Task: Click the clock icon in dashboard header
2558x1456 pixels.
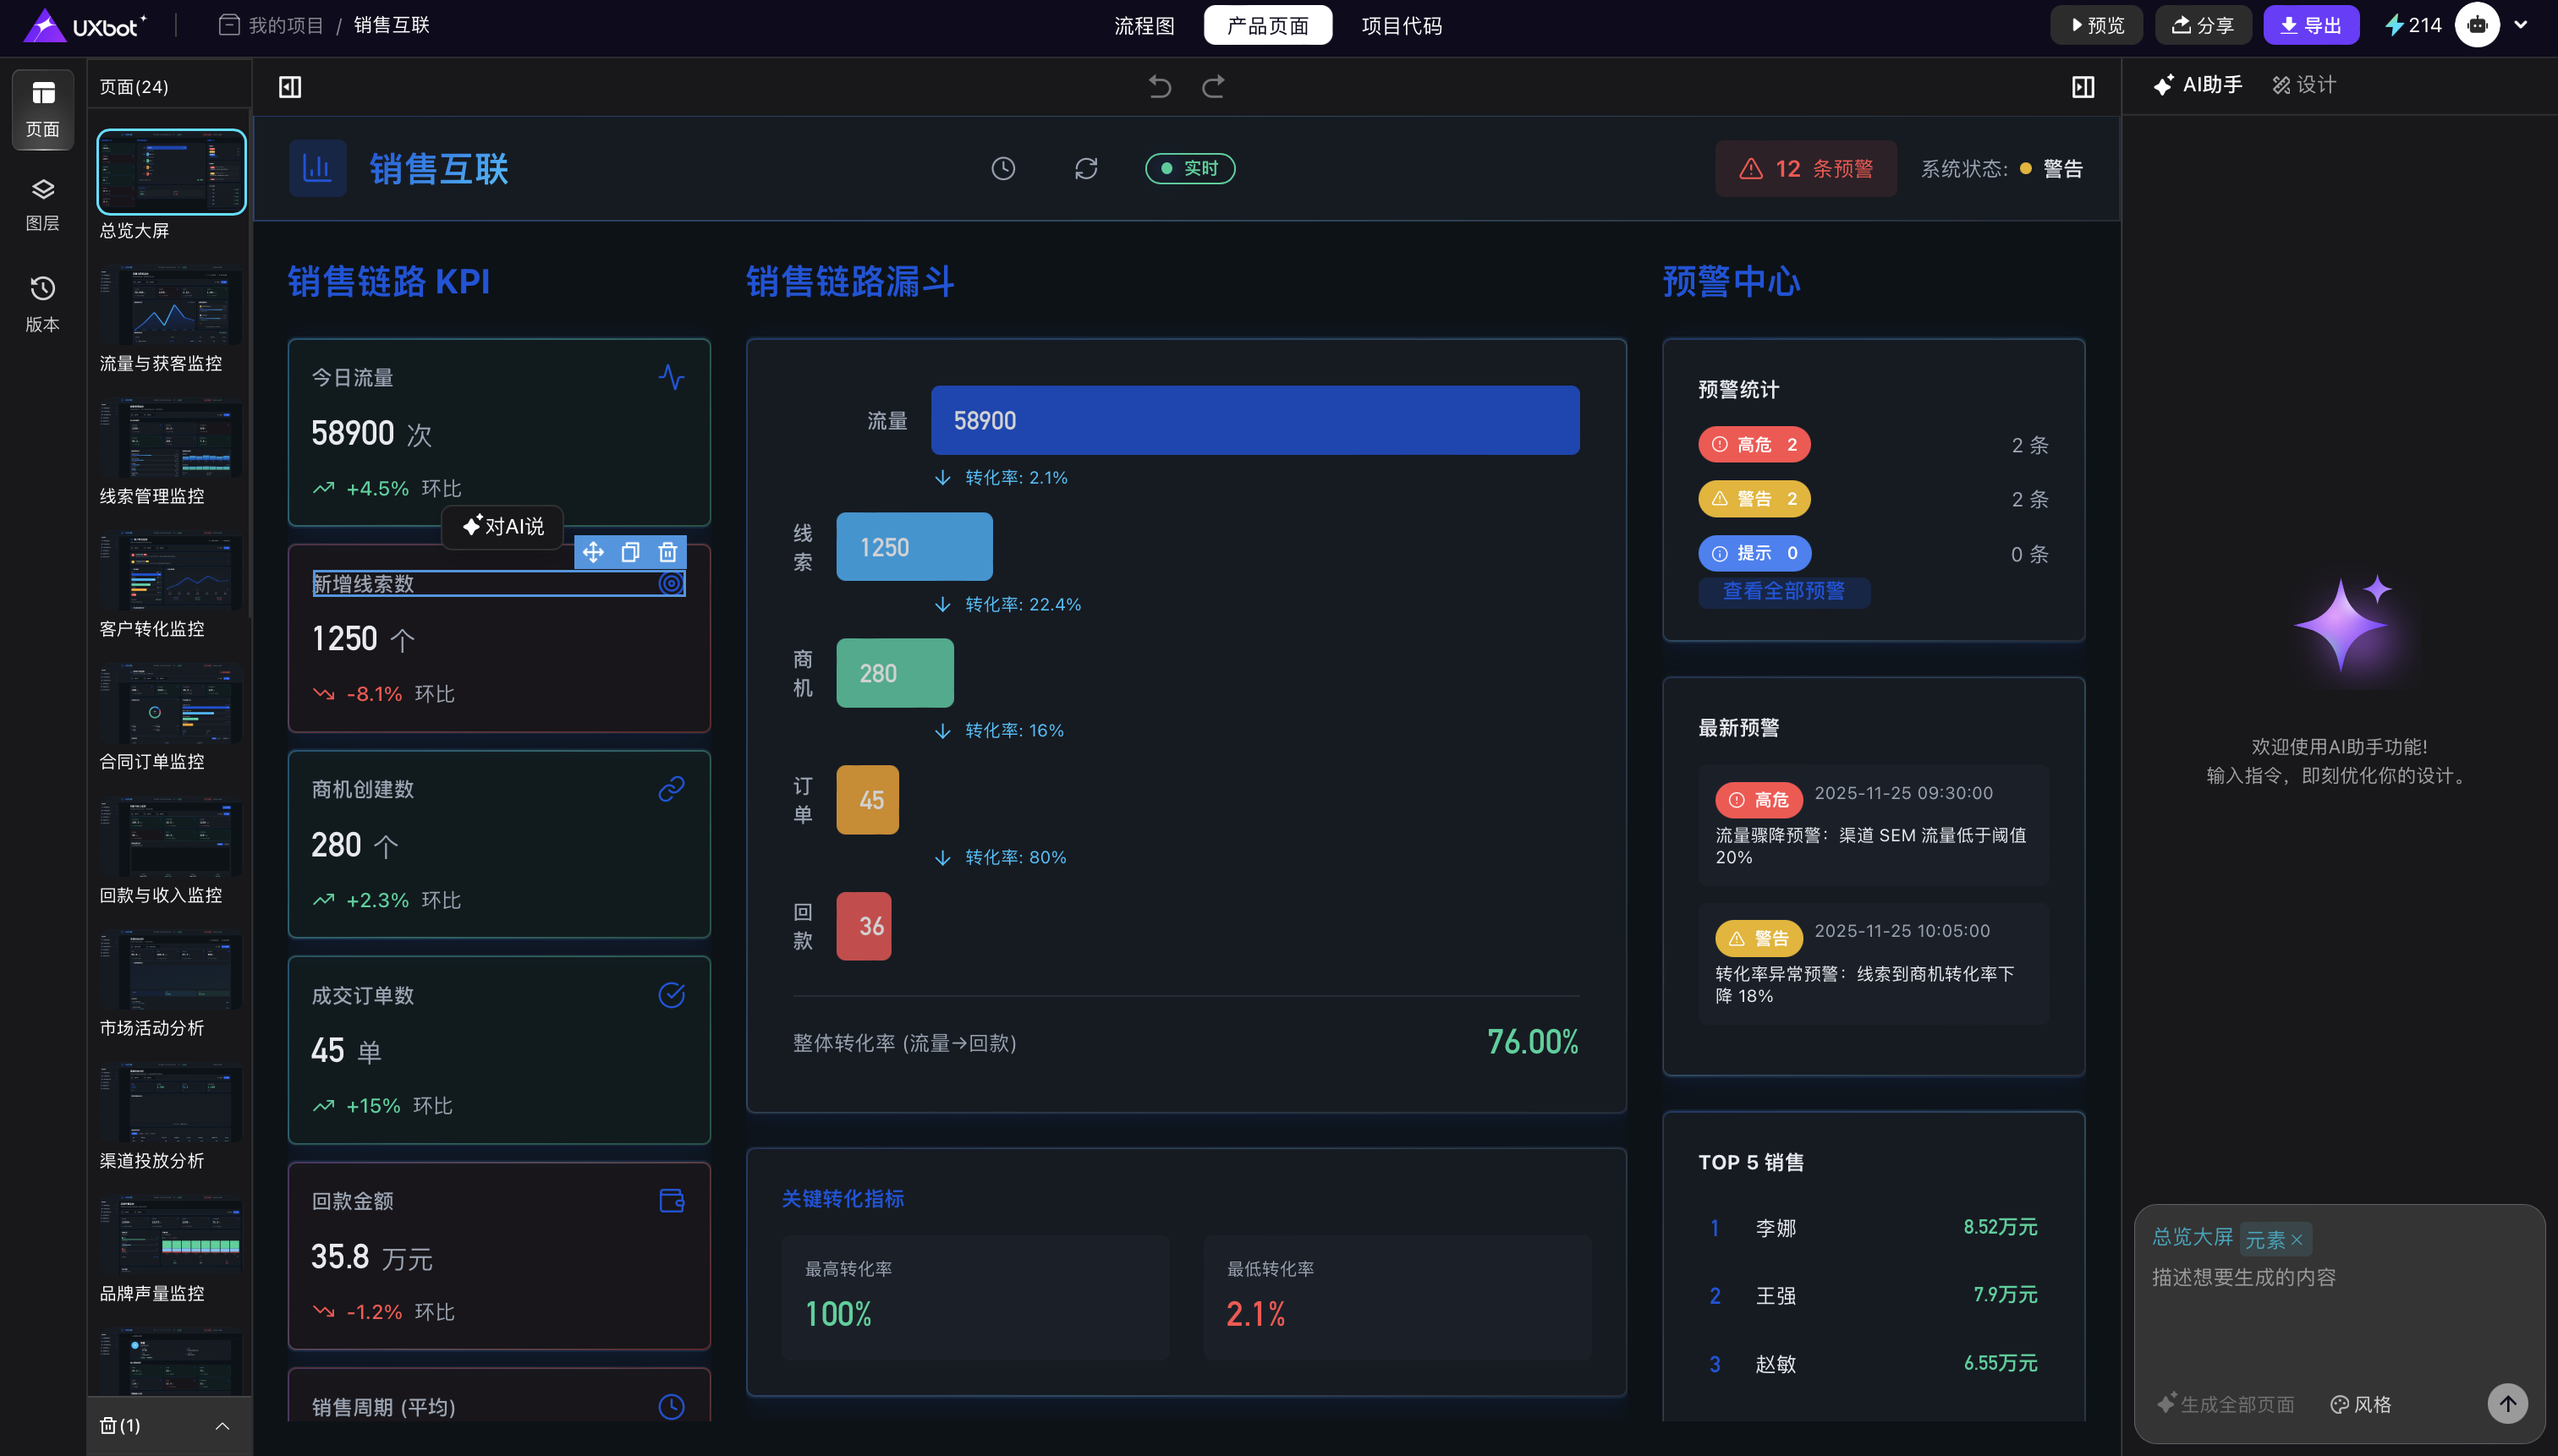Action: click(x=1003, y=168)
